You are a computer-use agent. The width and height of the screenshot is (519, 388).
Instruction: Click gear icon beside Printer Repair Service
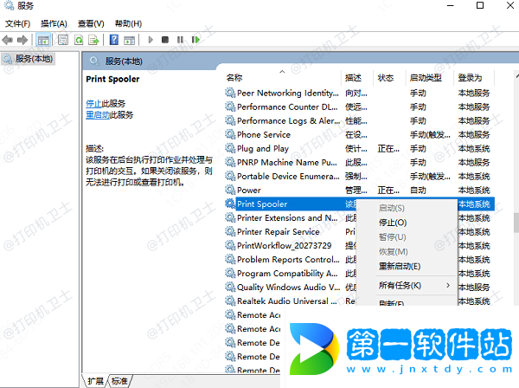pyautogui.click(x=230, y=231)
